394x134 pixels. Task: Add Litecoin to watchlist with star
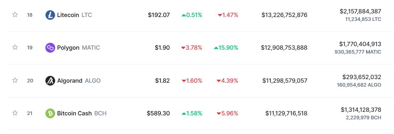click(x=15, y=15)
